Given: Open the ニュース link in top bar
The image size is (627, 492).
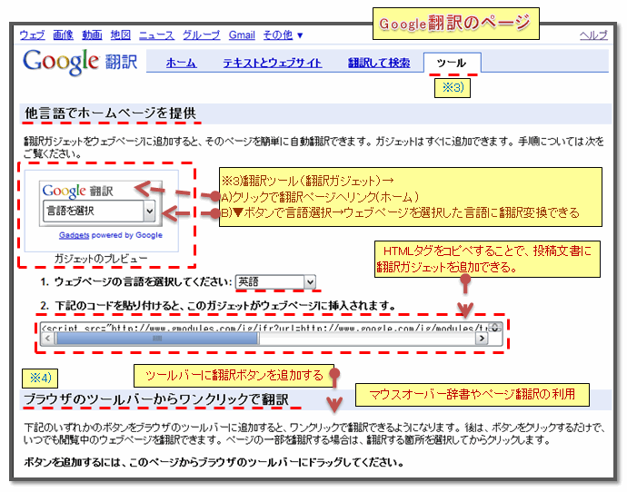Looking at the screenshot, I should [156, 35].
